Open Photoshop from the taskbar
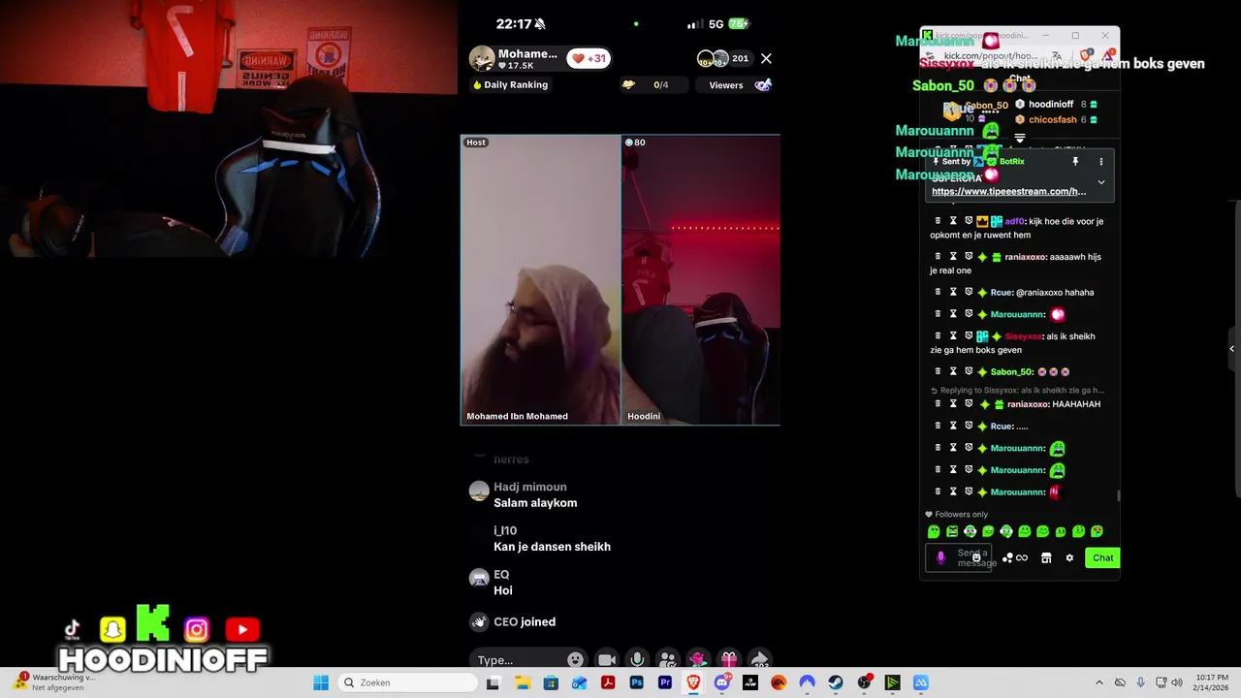This screenshot has width=1241, height=698. (x=637, y=682)
